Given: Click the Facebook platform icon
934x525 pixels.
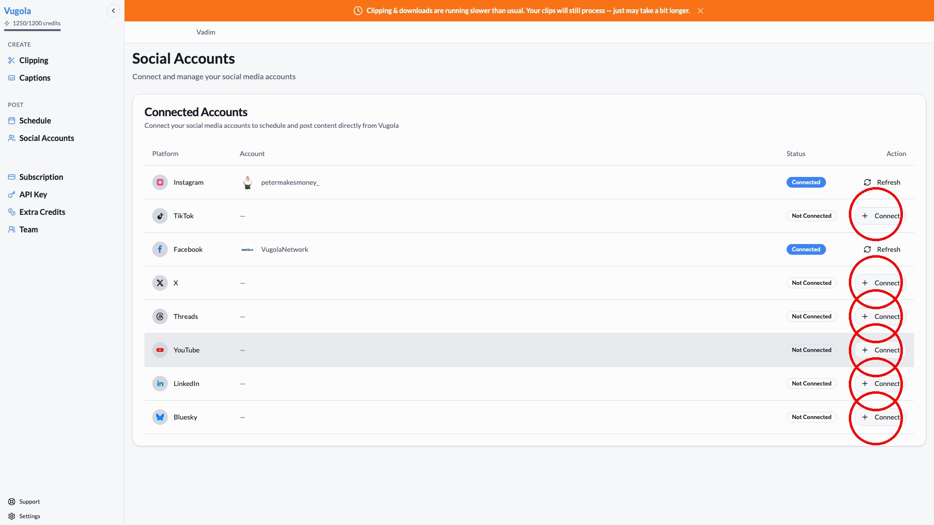Looking at the screenshot, I should tap(160, 249).
